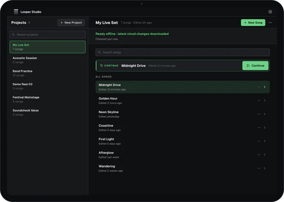Create a project with New Project button

pos(71,23)
